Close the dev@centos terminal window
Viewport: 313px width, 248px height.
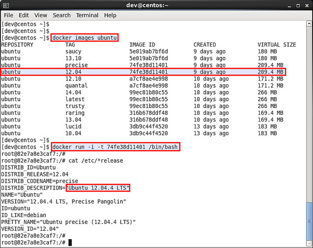point(306,5)
